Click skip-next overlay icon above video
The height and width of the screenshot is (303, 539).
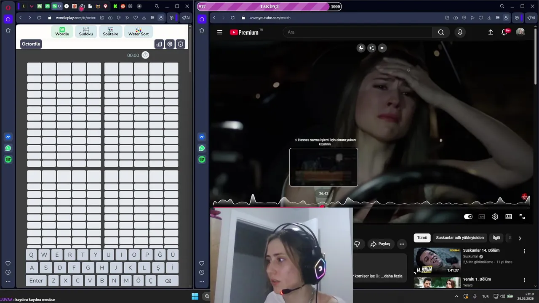(382, 48)
